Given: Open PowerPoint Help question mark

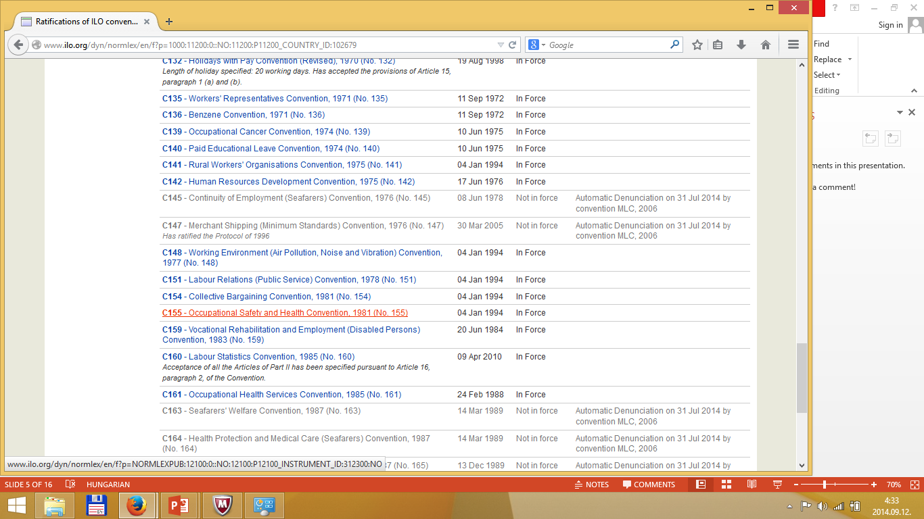Looking at the screenshot, I should [835, 7].
